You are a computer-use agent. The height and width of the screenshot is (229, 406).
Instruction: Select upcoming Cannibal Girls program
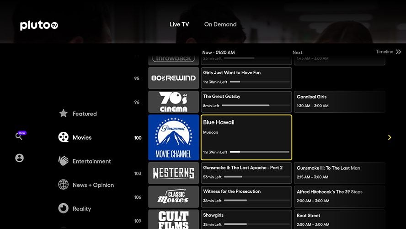click(x=339, y=102)
